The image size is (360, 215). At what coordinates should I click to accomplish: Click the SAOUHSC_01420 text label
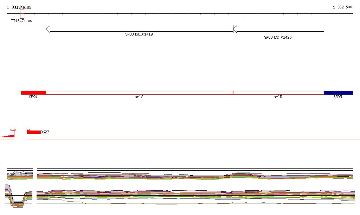(x=278, y=37)
